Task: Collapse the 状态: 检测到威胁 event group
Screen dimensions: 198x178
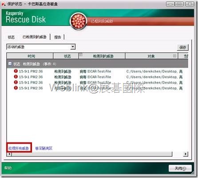Action: tap(10, 64)
